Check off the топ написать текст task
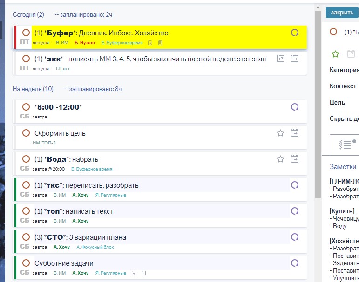The height and width of the screenshot is (282, 359). pos(26,211)
